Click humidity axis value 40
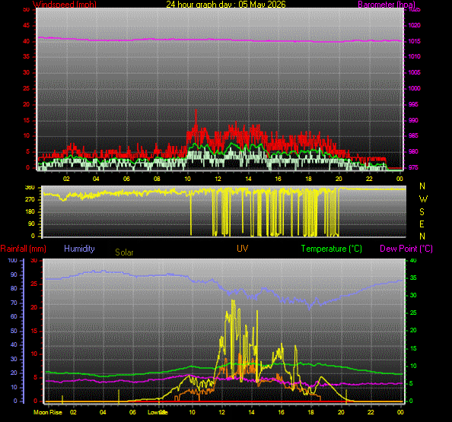Screen dimensions: 452x422 14,344
